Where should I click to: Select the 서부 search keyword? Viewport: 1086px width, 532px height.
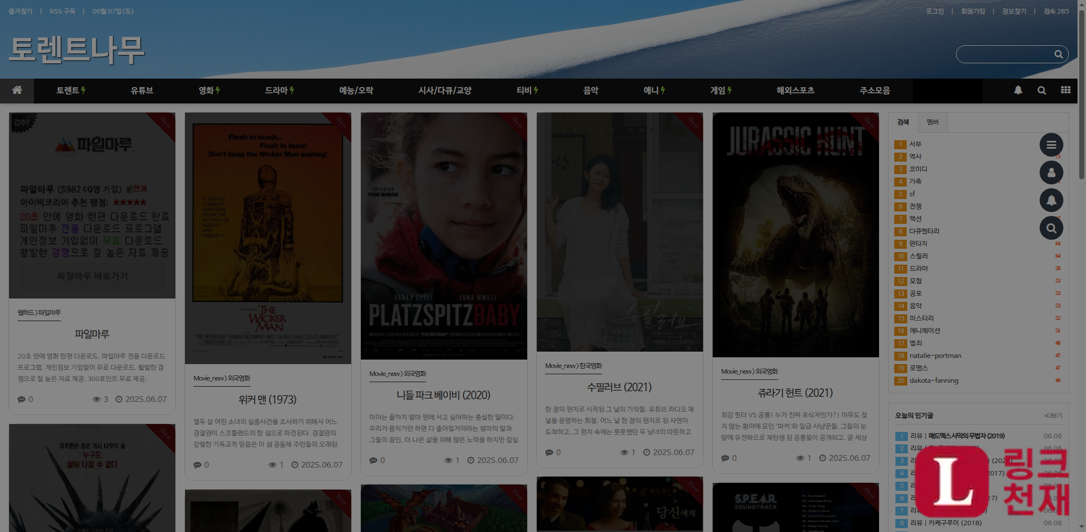point(915,144)
